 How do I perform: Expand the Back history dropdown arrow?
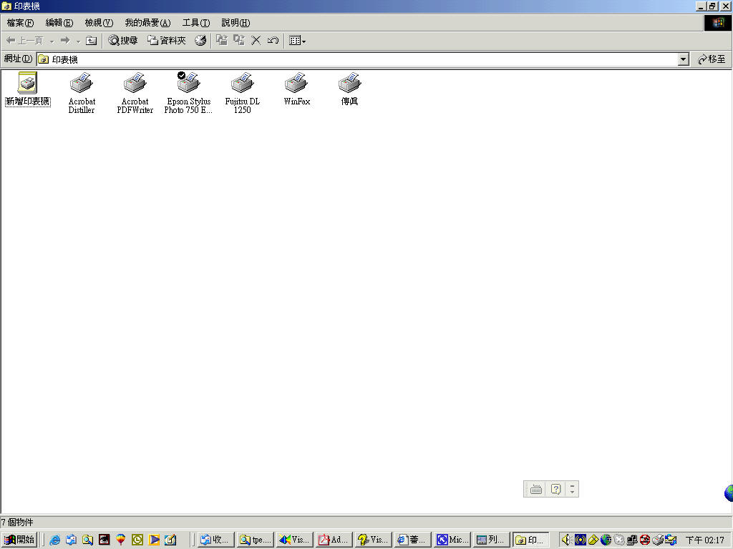coord(52,41)
